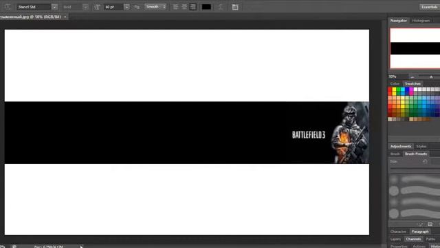Switch to the Channels tab

click(413, 239)
